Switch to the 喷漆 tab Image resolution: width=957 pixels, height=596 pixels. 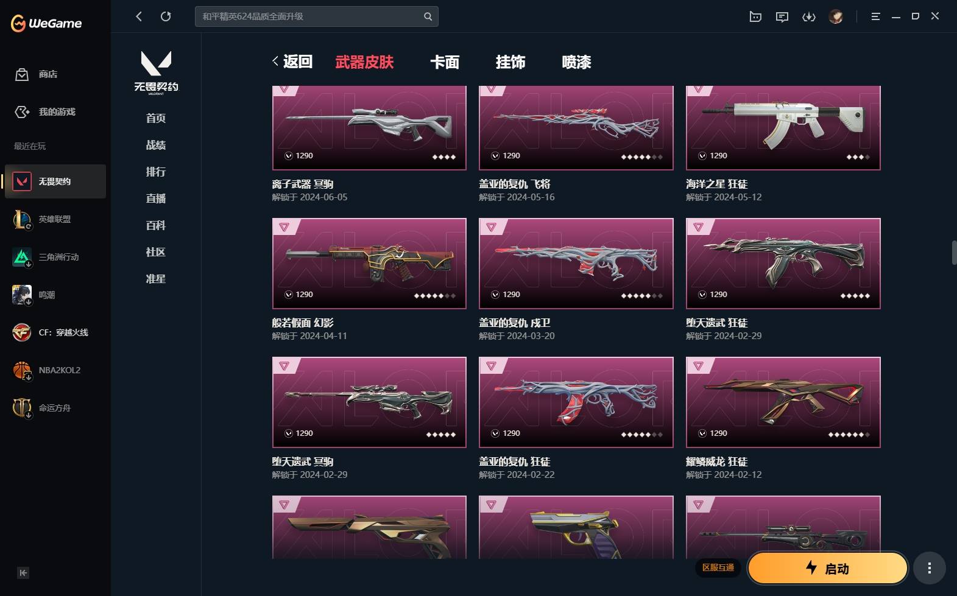(x=576, y=62)
